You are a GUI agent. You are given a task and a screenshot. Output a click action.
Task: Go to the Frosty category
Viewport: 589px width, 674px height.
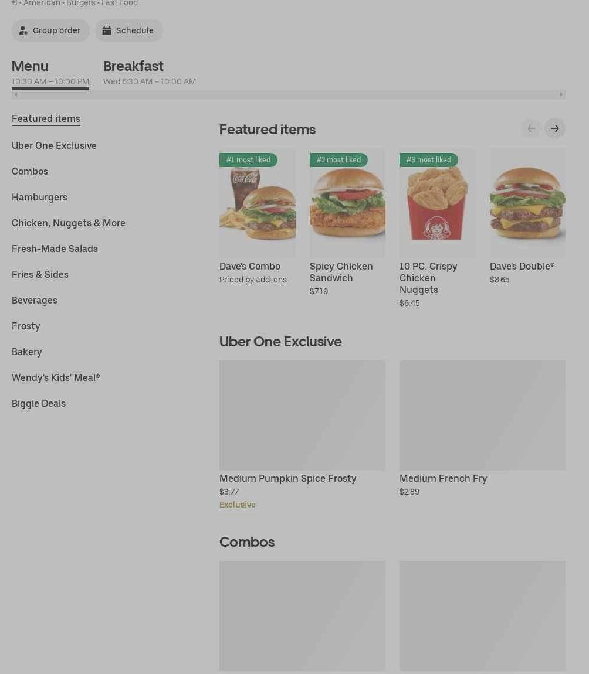pos(26,326)
